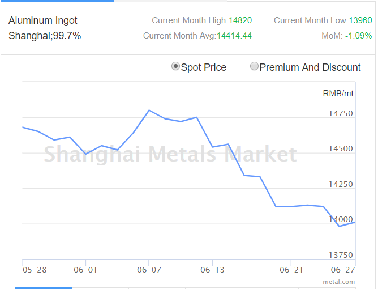Click the 06-01 date axis label
Image resolution: width=378 pixels, height=289 pixels.
pos(85,270)
